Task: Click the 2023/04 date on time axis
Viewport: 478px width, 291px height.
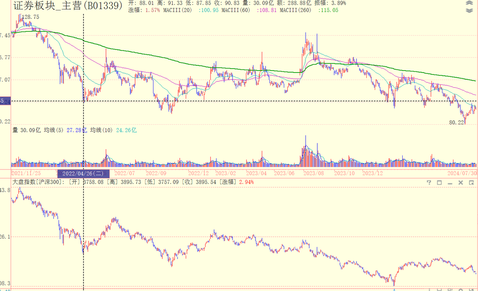Action: click(x=256, y=173)
